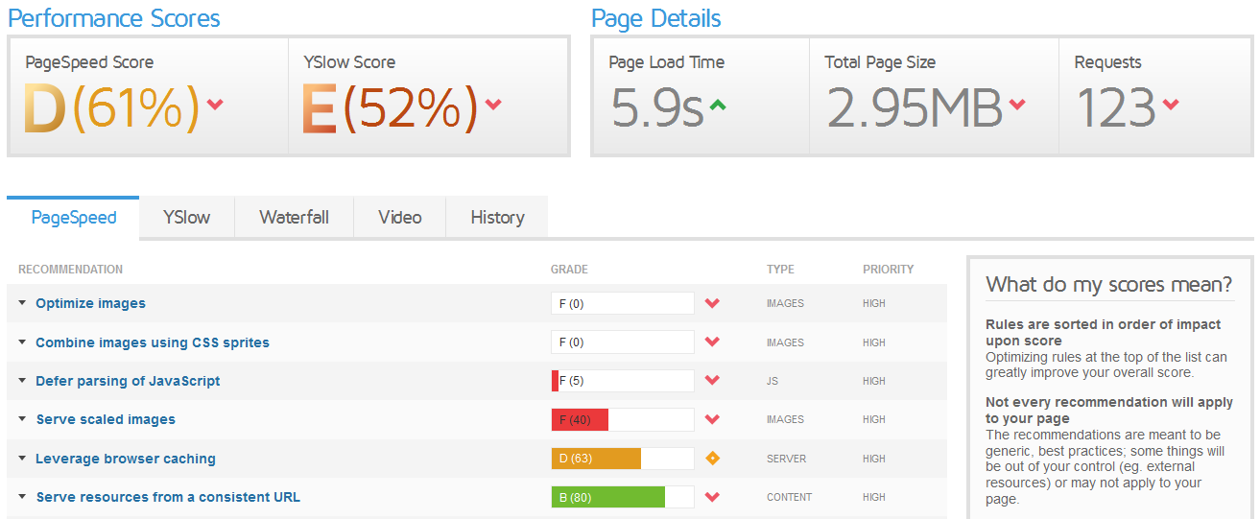The height and width of the screenshot is (519, 1260).
Task: Click the red arrow next to Requests count
Action: 1171,105
